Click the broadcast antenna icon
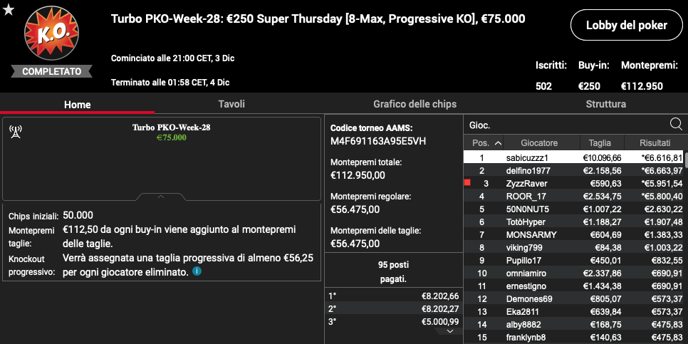Image resolution: width=688 pixels, height=344 pixels. point(16,132)
